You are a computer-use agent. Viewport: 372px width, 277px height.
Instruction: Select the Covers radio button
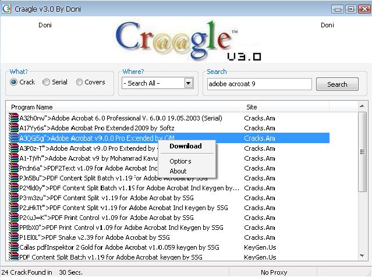pyautogui.click(x=79, y=82)
